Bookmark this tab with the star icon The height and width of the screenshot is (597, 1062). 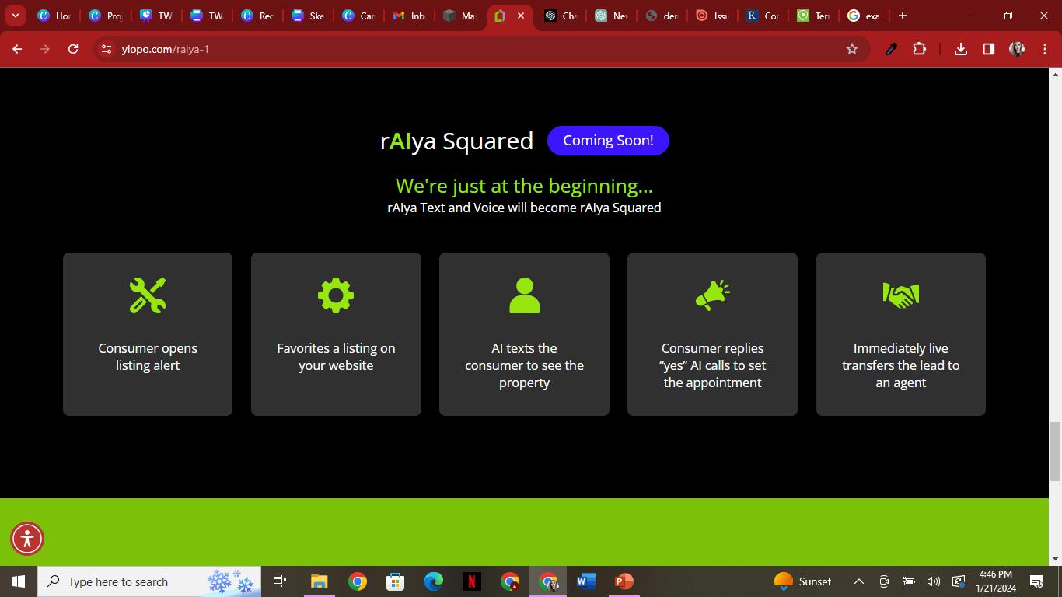(852, 49)
